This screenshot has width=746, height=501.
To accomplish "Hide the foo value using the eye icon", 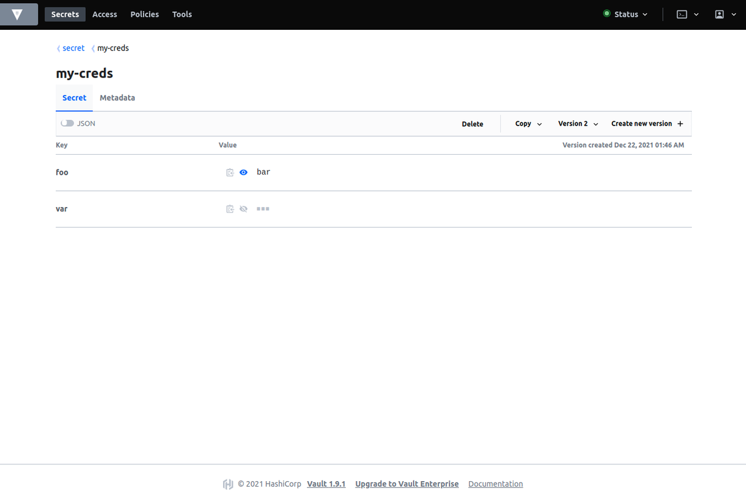I will point(244,172).
